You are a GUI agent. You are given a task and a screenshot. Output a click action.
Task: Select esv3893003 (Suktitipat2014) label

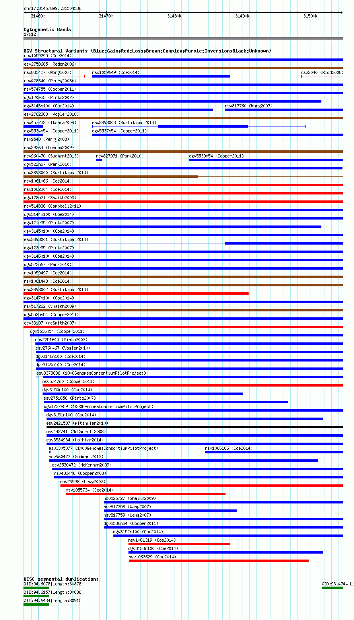point(124,122)
